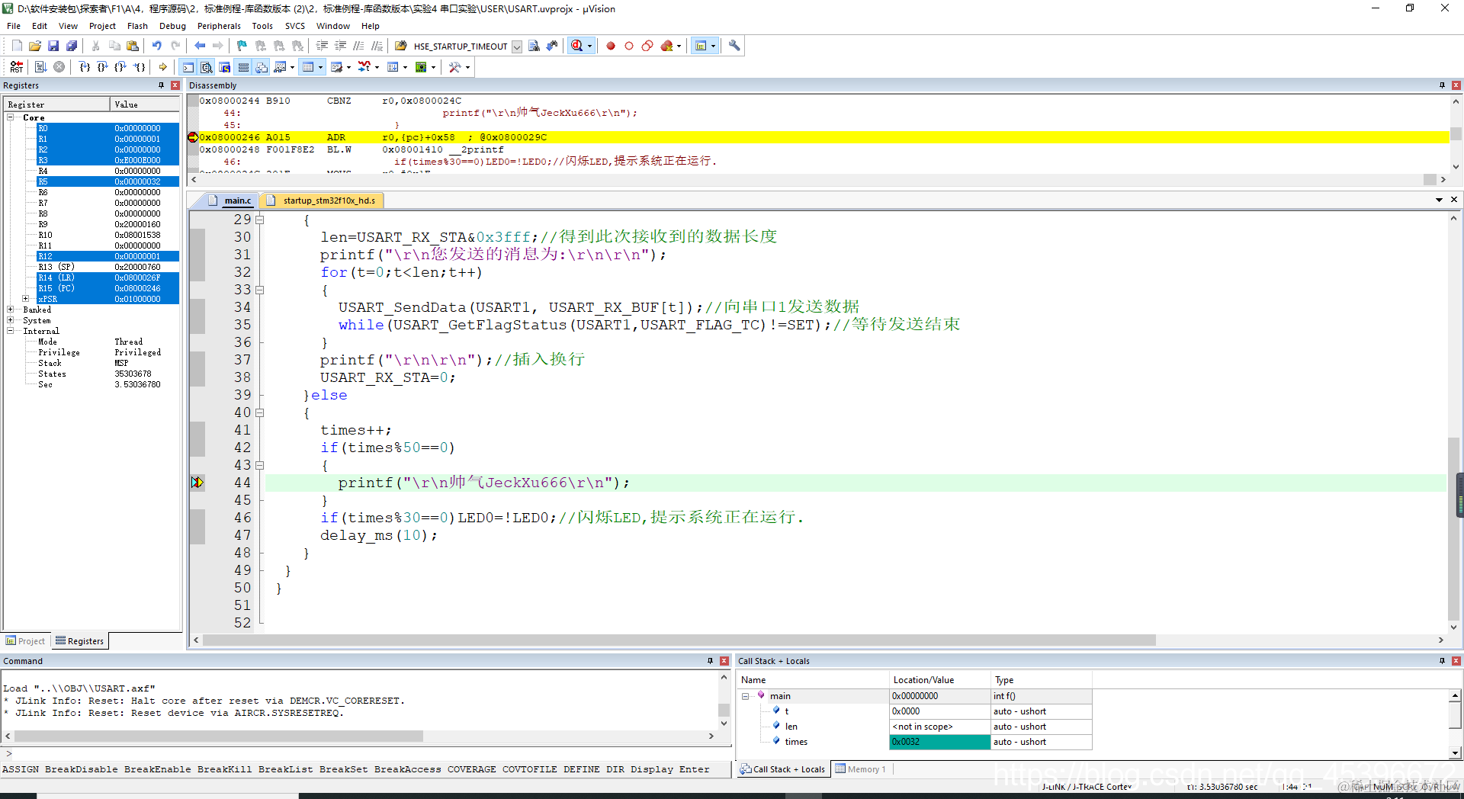Open the Analysis windows dropdown arrow
1464x799 pixels.
click(377, 67)
